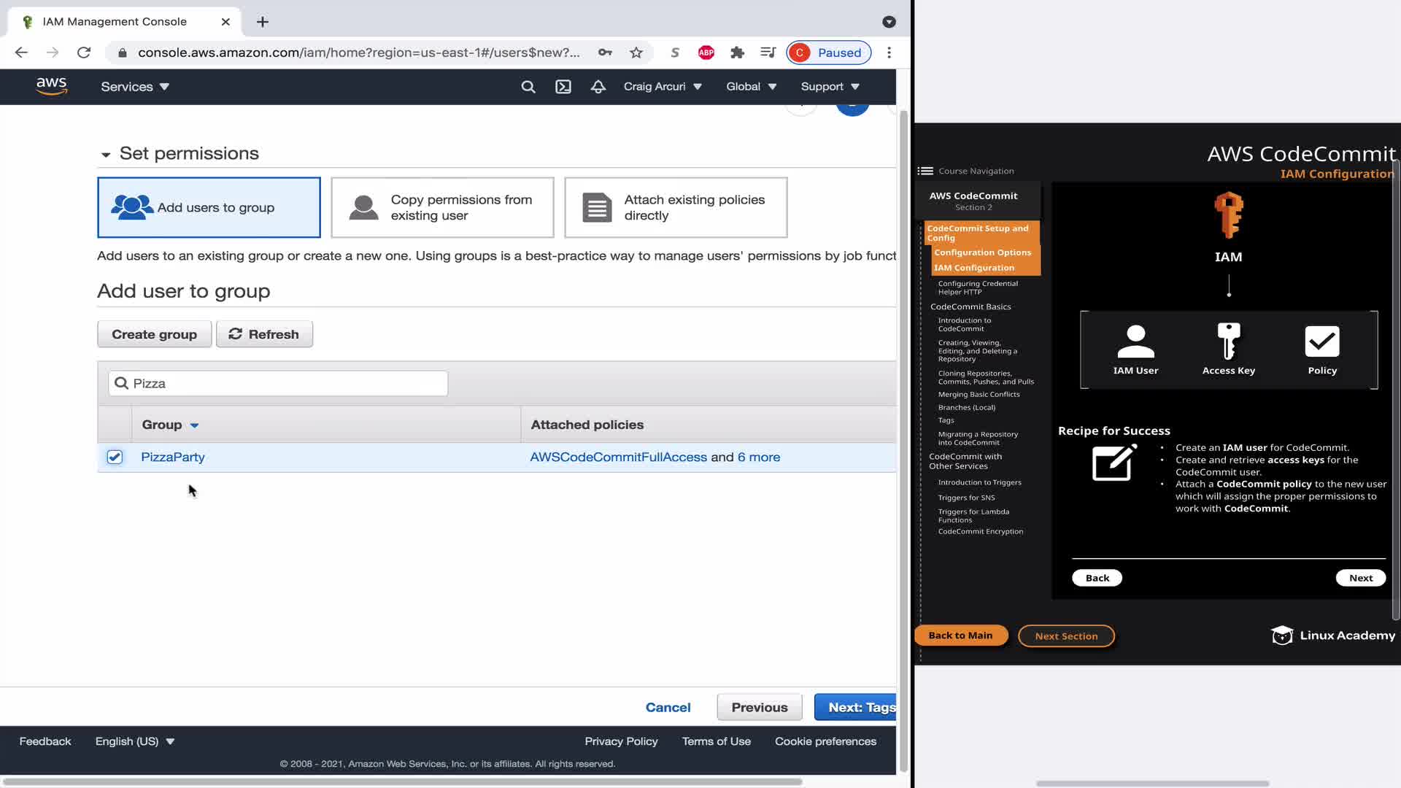1401x788 pixels.
Task: Collapse the Set permissions section
Action: pyautogui.click(x=106, y=154)
